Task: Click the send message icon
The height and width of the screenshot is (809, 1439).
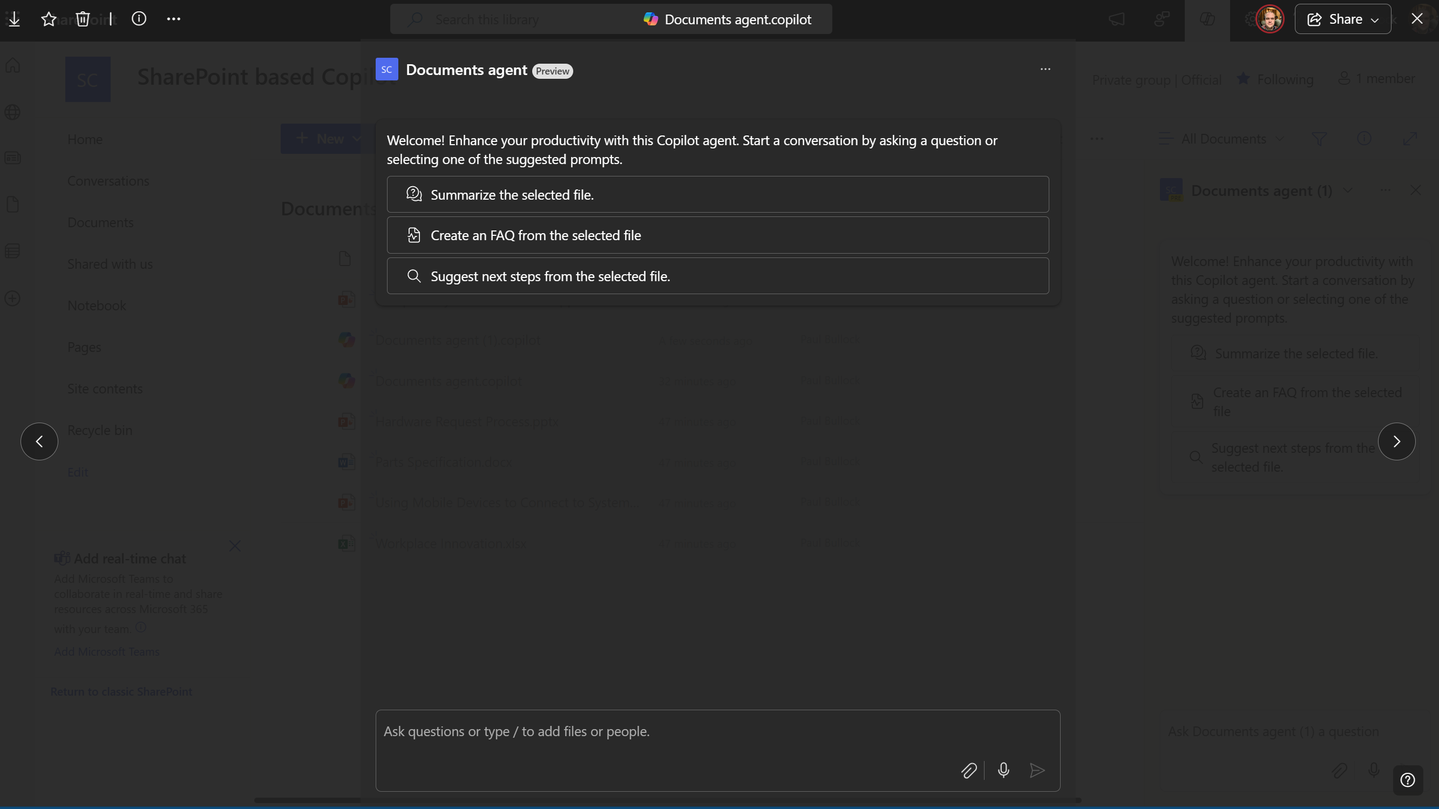Action: pyautogui.click(x=1038, y=771)
